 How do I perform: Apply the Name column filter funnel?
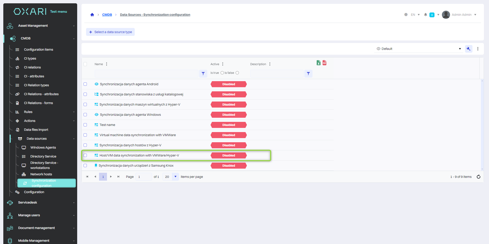tap(203, 74)
